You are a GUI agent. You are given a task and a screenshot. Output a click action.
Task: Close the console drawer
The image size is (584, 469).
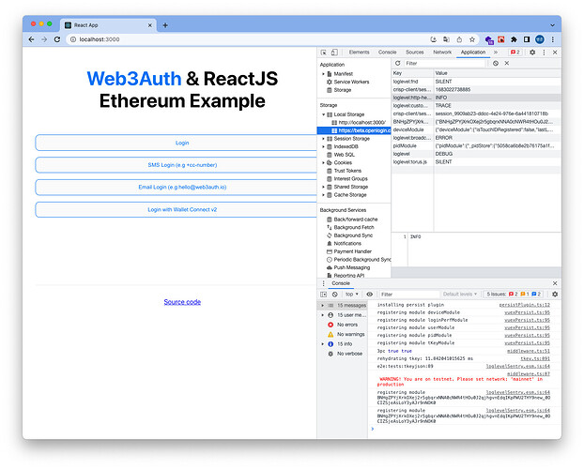pos(555,283)
